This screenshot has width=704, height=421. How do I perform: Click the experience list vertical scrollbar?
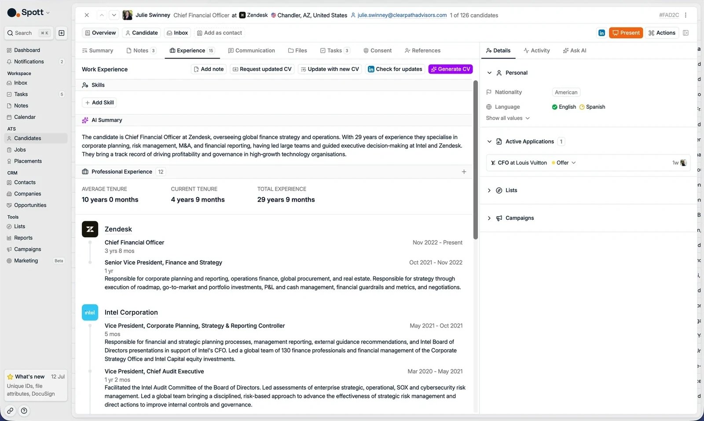click(x=475, y=159)
